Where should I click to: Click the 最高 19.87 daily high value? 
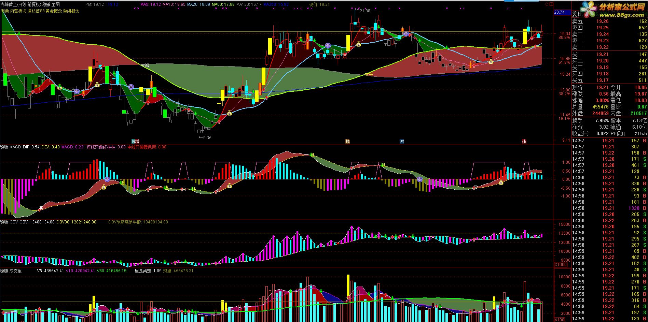point(641,94)
